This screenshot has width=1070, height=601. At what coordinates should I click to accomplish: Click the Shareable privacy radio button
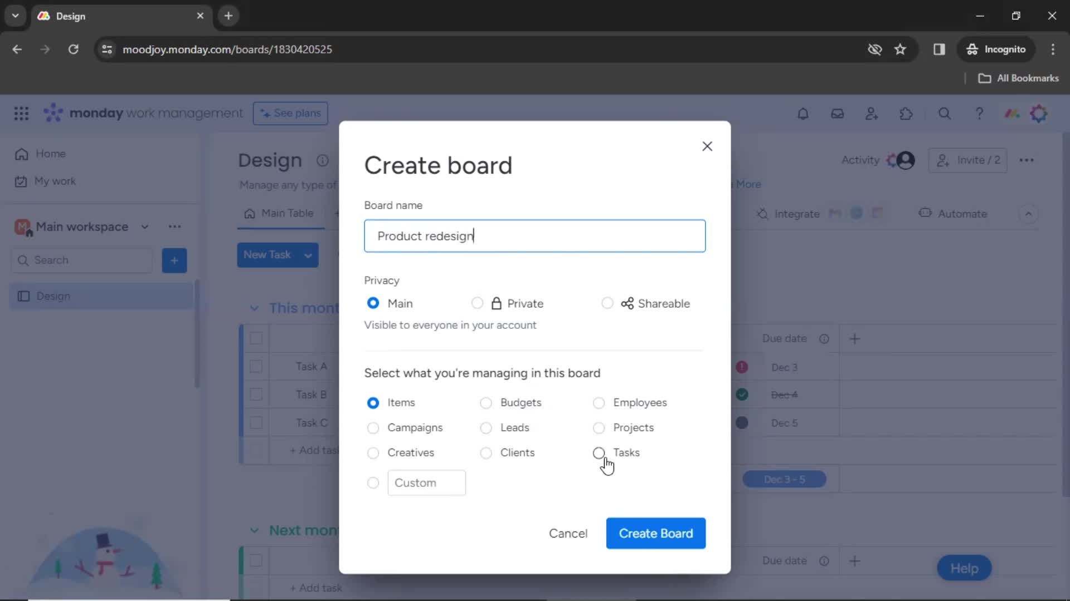click(607, 303)
